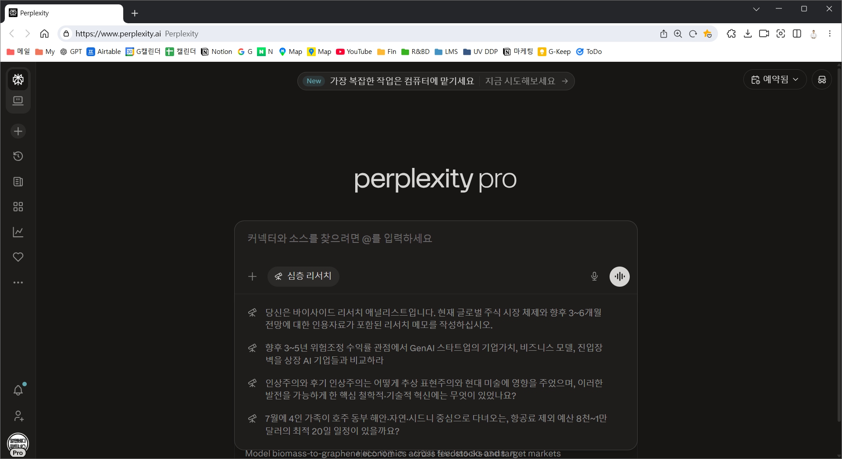Open the Airtable bookmark

pos(104,52)
